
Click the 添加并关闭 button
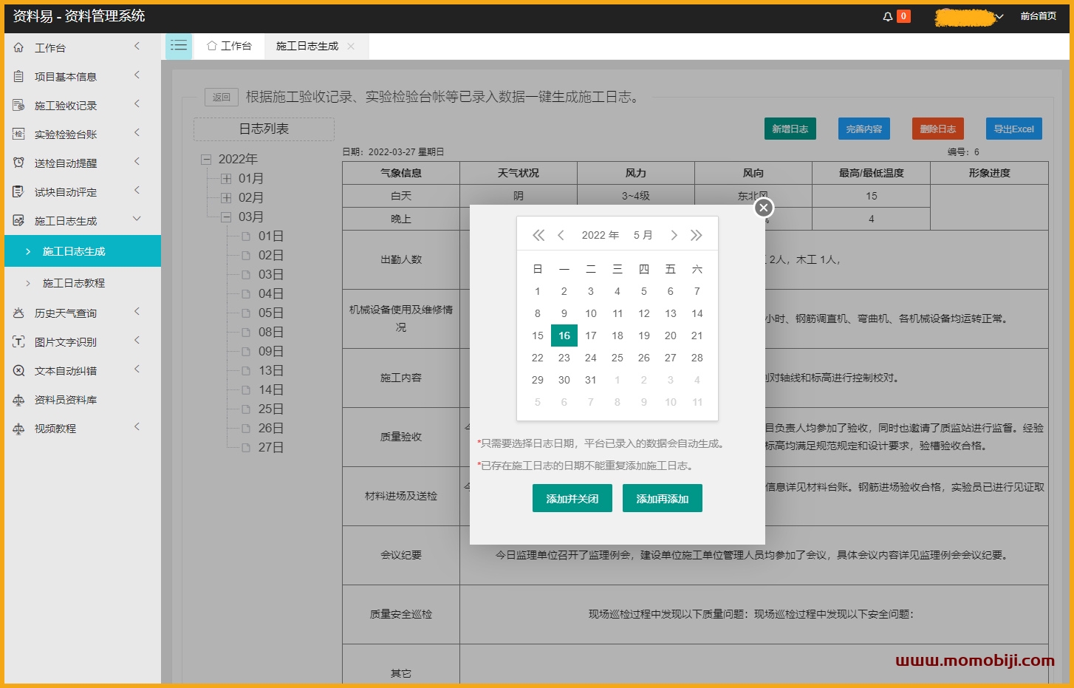pyautogui.click(x=572, y=499)
